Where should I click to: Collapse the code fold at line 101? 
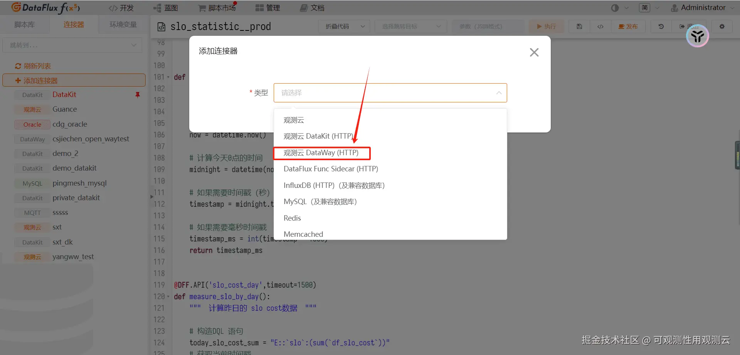pyautogui.click(x=168, y=77)
